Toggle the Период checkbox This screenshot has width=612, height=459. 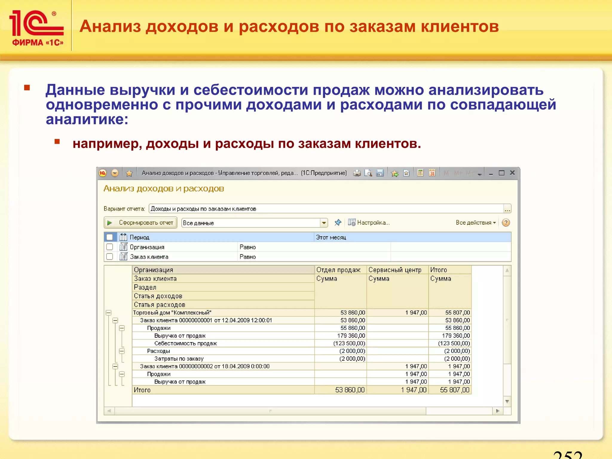(x=110, y=237)
